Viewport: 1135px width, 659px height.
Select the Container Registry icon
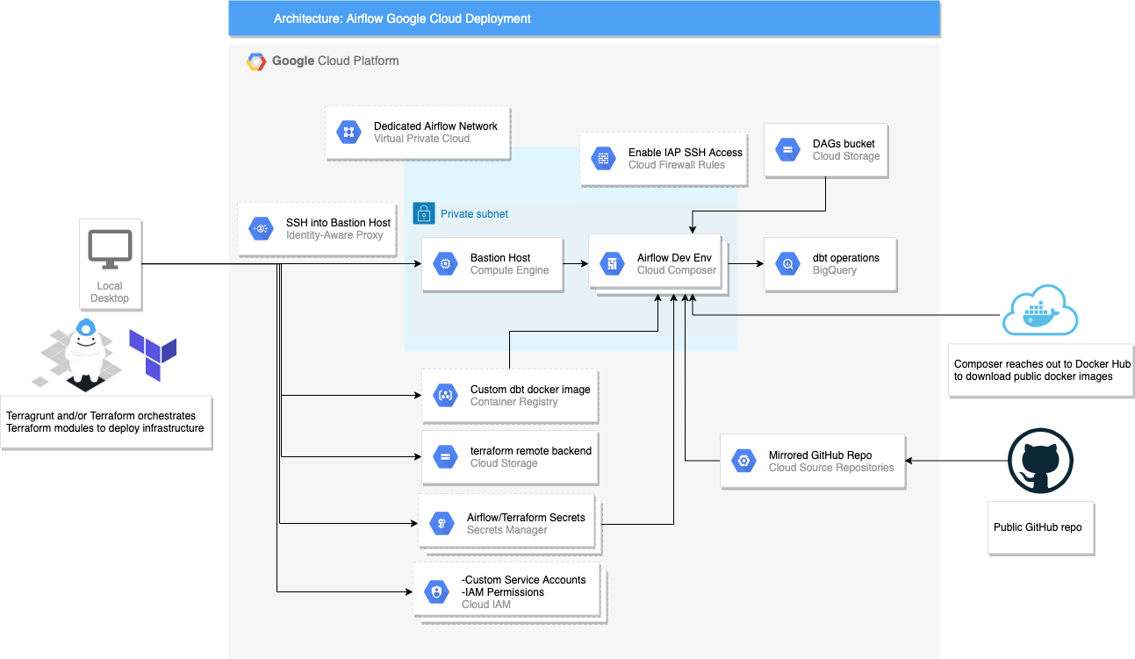pos(445,395)
